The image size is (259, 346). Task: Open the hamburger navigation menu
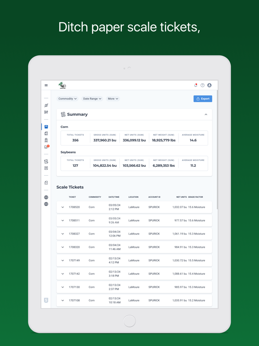coord(46,85)
